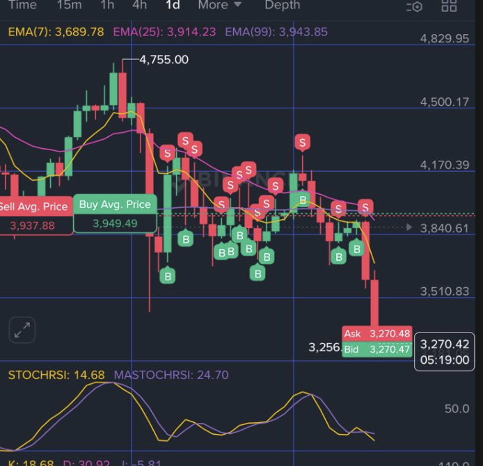This screenshot has width=483, height=466.
Task: Switch chart to 15m interval
Action: 70,5
